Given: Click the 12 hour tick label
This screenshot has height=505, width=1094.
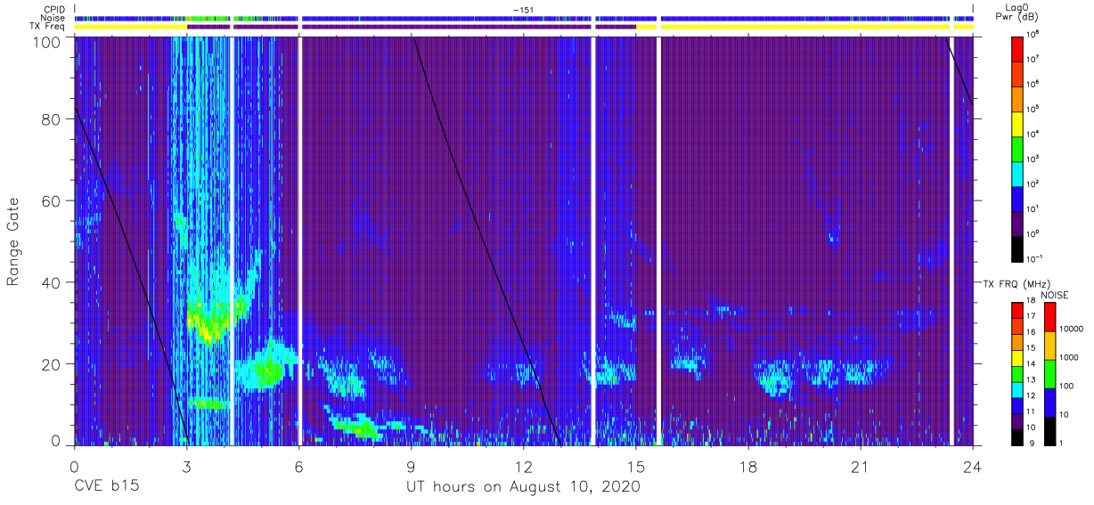Looking at the screenshot, I should [x=523, y=466].
